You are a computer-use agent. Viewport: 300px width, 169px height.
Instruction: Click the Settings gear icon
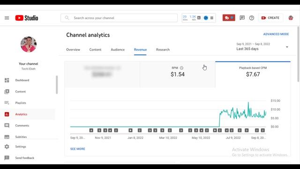pos(7,146)
